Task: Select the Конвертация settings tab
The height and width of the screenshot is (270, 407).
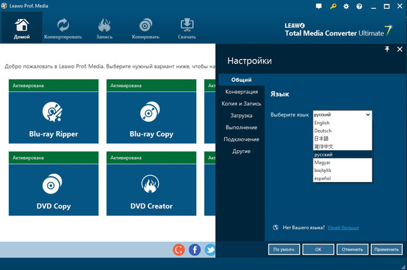Action: 241,91
